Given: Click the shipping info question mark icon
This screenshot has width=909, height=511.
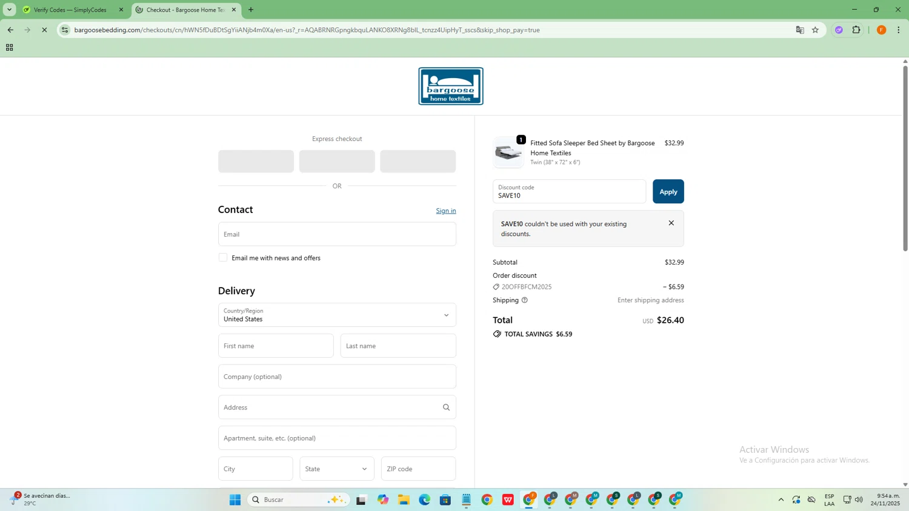Looking at the screenshot, I should pos(525,300).
